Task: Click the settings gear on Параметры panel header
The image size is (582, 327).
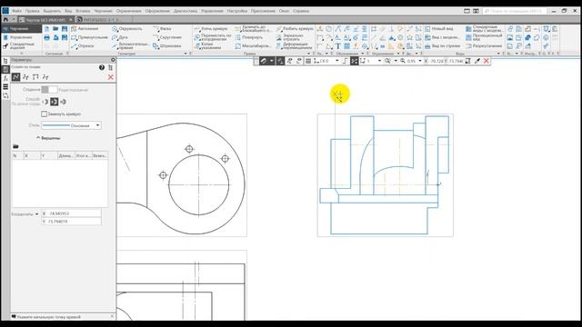Action: (113, 60)
